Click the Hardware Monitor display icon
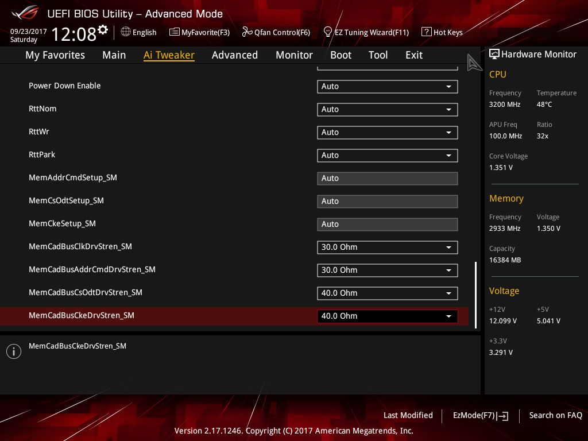588x441 pixels. pyautogui.click(x=494, y=54)
